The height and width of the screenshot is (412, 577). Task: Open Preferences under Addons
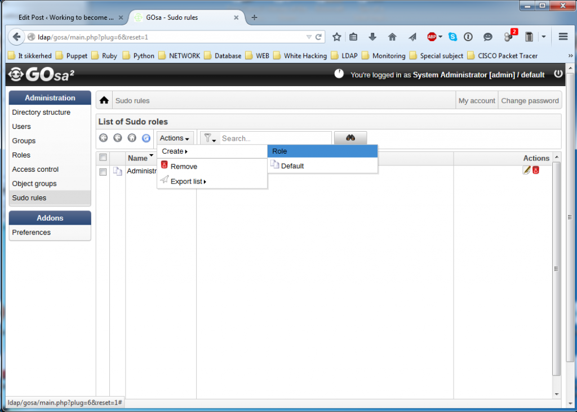pos(32,232)
